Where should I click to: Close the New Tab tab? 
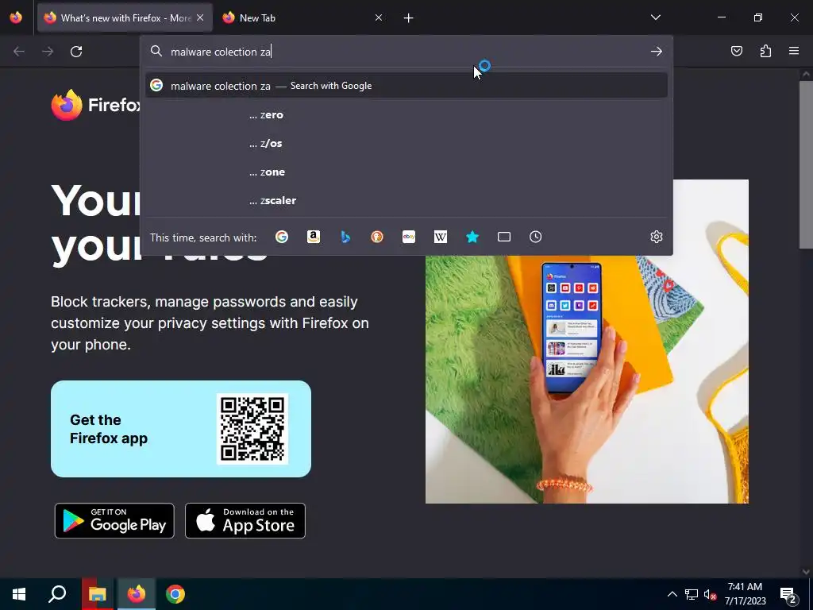[379, 17]
